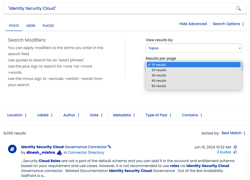This screenshot has width=250, height=180.
Task: Click the thumbs-up kudos icon
Action: point(235,152)
